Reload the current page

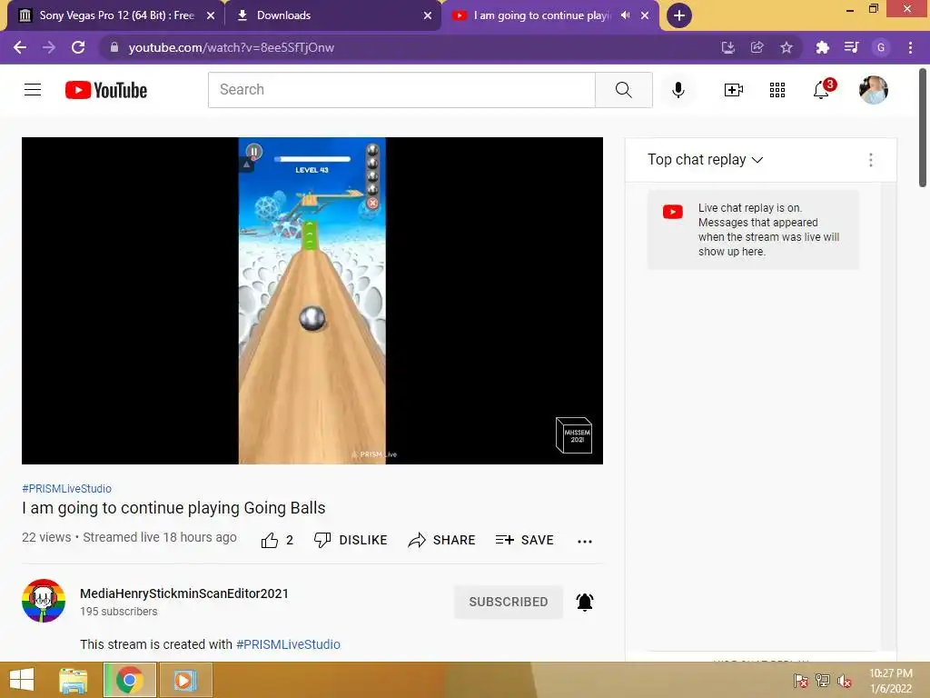coord(78,47)
